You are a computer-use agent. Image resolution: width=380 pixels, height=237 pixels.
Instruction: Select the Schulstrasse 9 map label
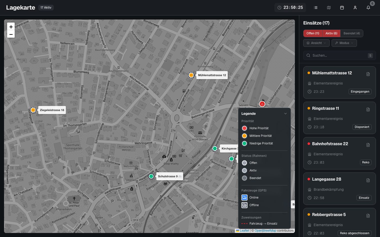tap(169, 176)
